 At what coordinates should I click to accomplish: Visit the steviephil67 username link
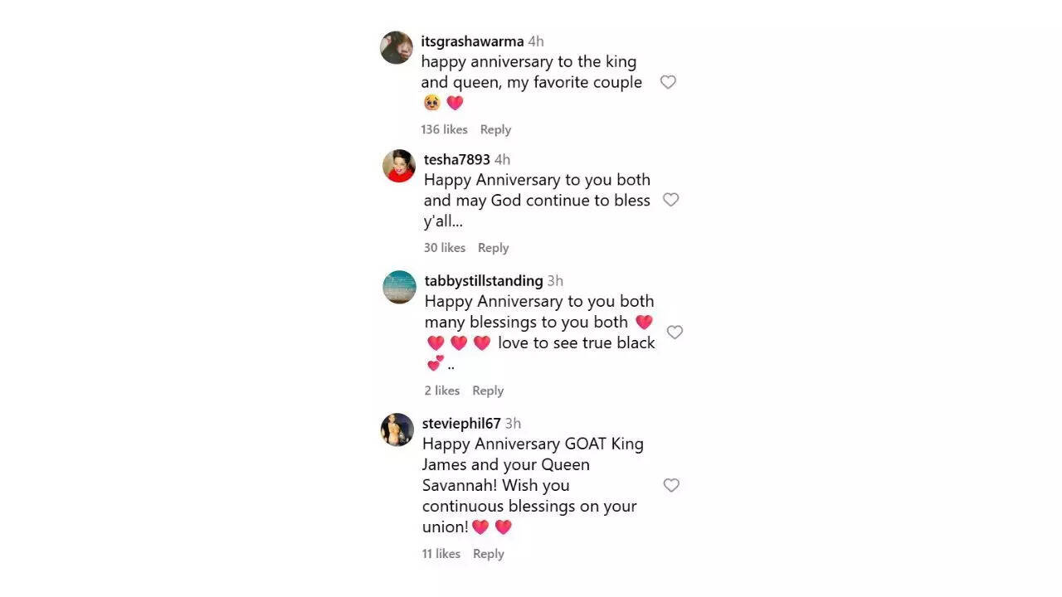461,424
